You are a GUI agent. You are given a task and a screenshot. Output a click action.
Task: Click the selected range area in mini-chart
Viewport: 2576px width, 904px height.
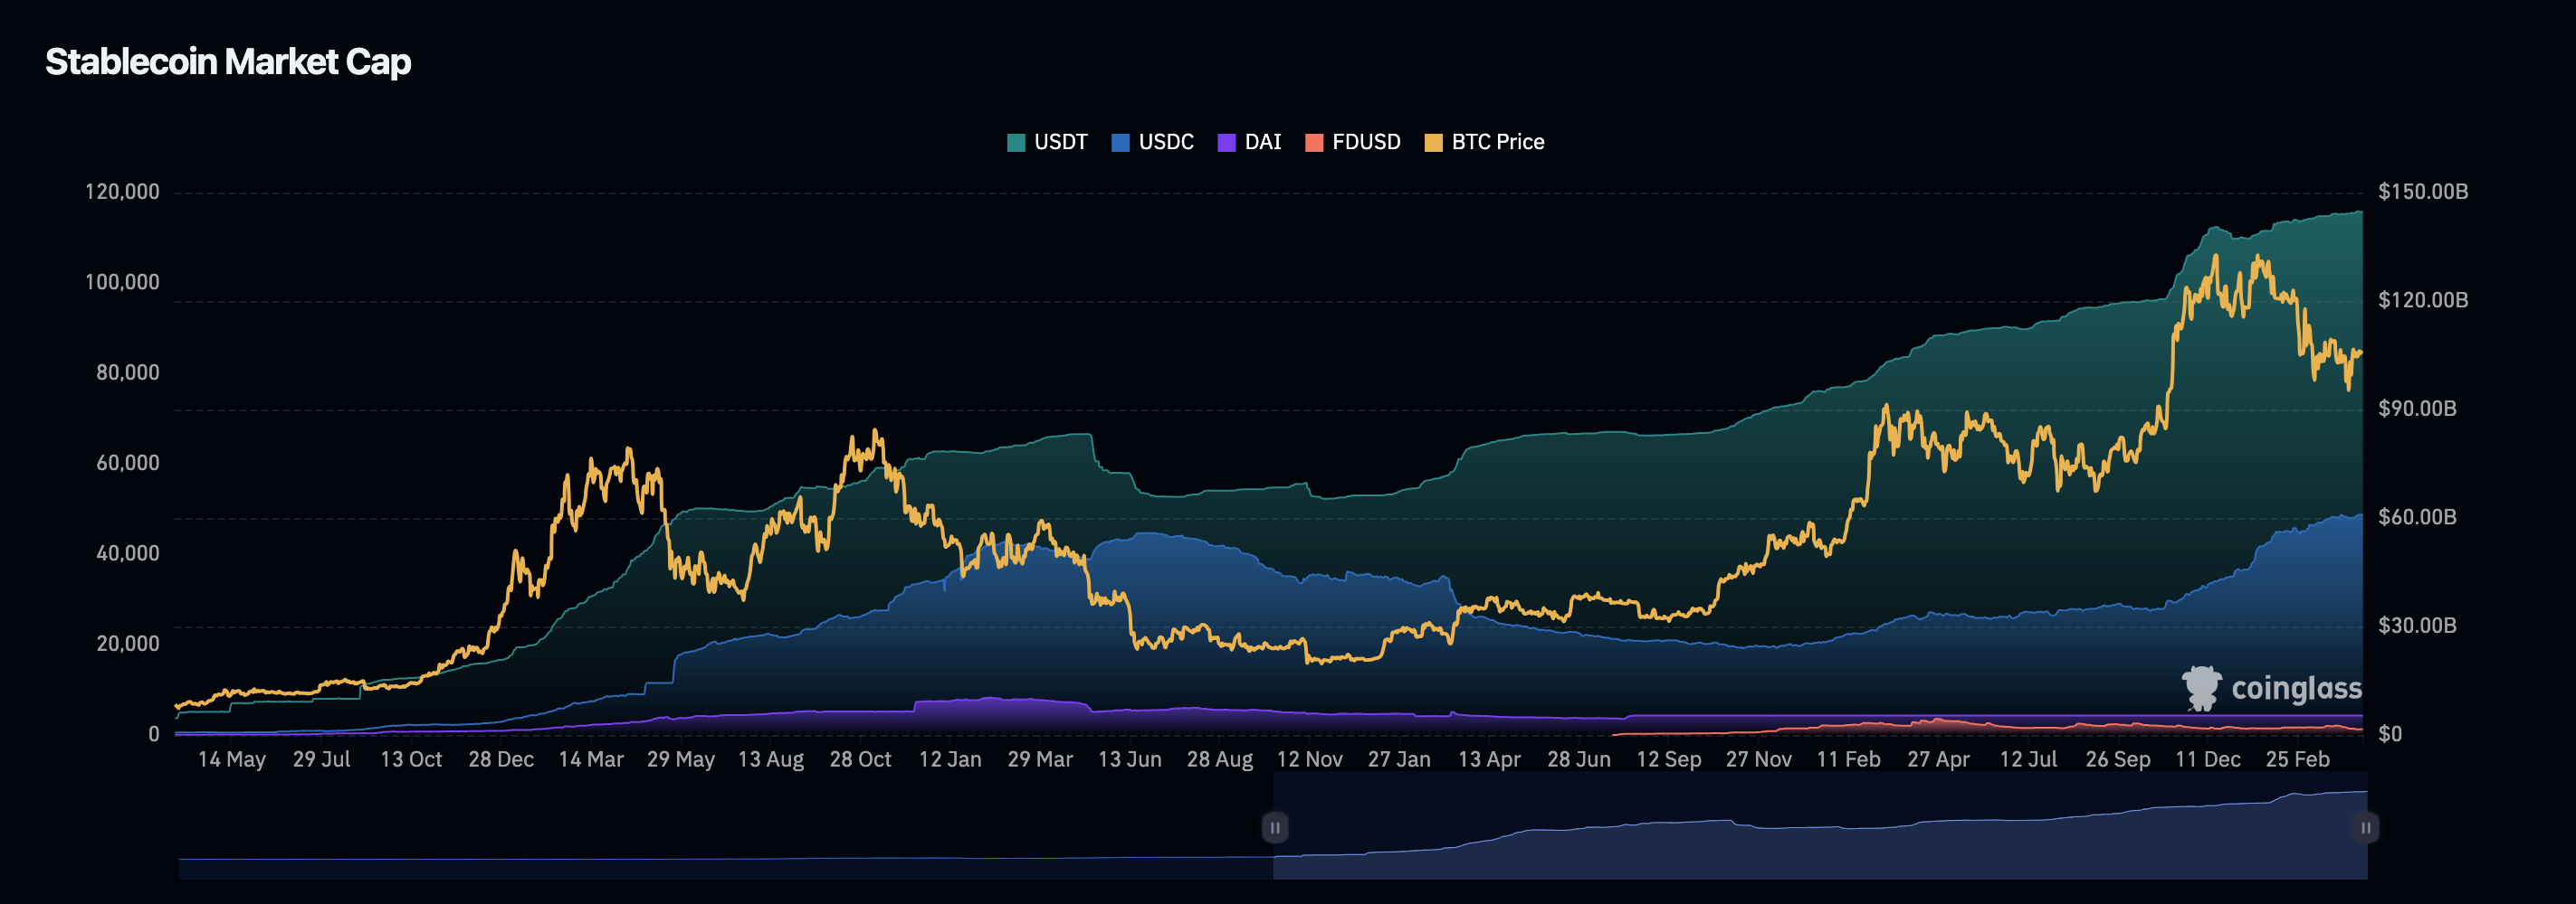tap(1820, 827)
